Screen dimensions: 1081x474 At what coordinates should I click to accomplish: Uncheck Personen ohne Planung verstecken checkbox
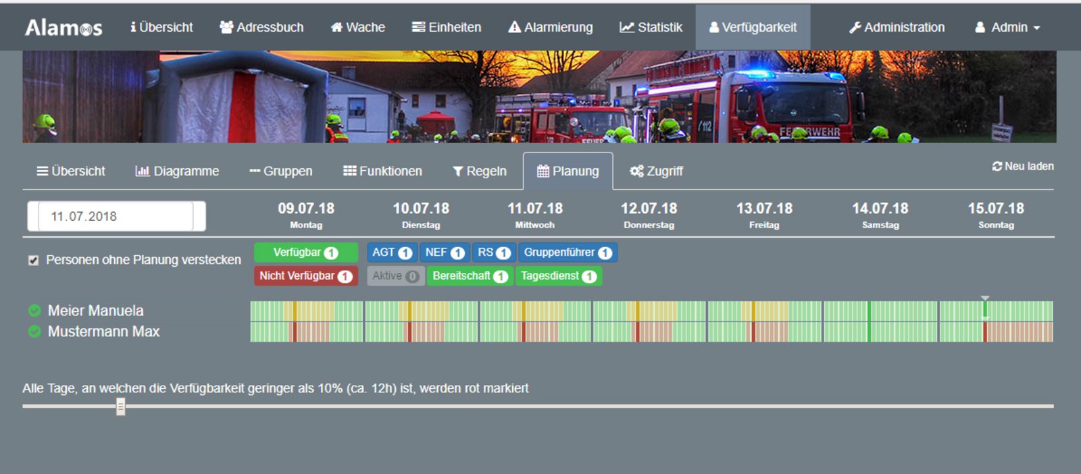(33, 260)
